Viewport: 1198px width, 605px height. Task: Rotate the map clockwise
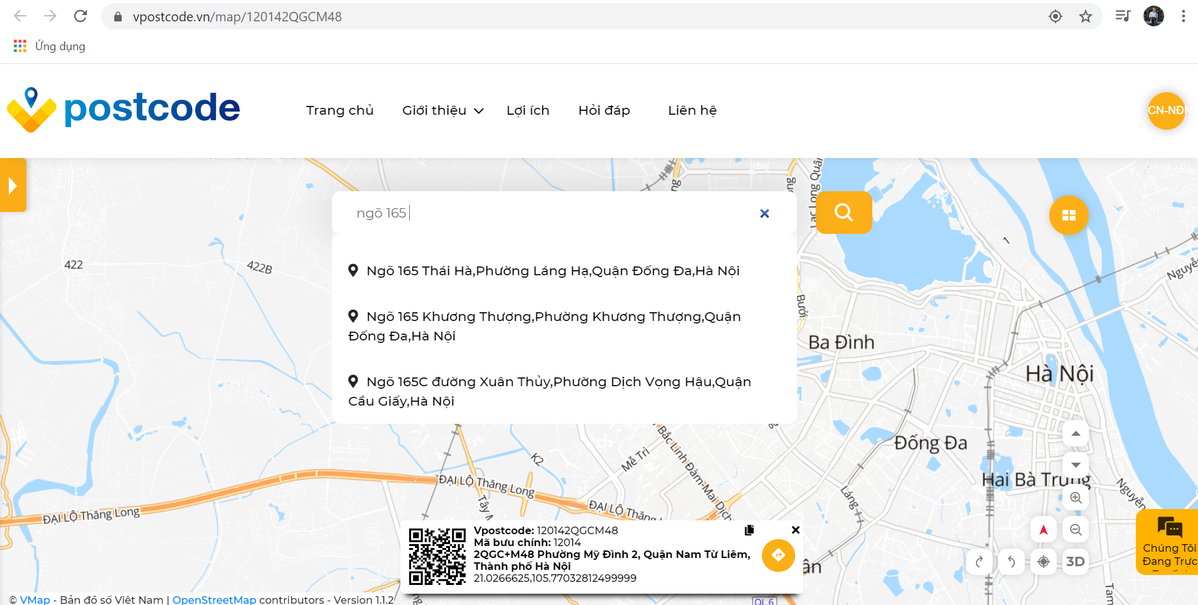980,562
